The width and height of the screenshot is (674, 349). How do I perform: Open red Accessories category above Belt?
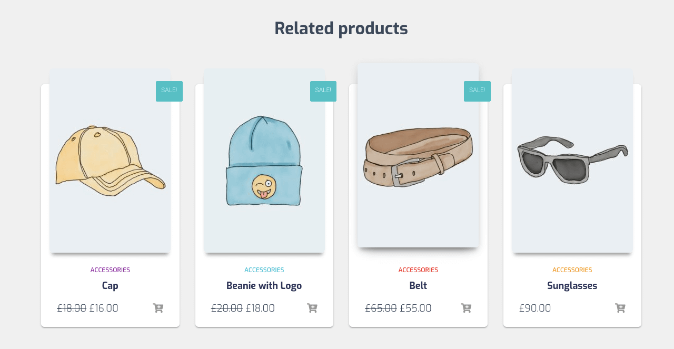418,270
